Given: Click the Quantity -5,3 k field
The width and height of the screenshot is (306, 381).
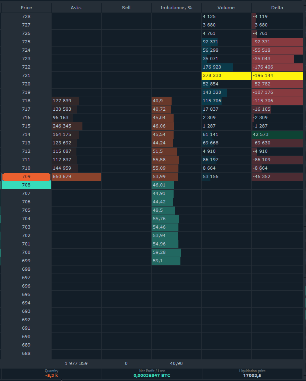Looking at the screenshot, I should pyautogui.click(x=51, y=373).
